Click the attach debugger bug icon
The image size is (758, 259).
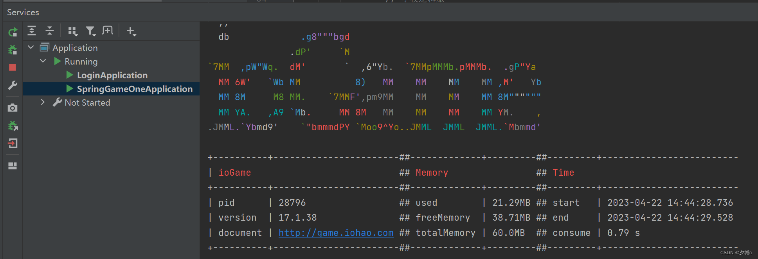tap(13, 126)
